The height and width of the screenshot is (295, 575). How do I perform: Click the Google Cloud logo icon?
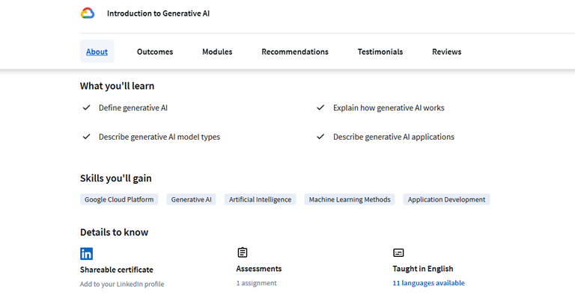click(88, 13)
